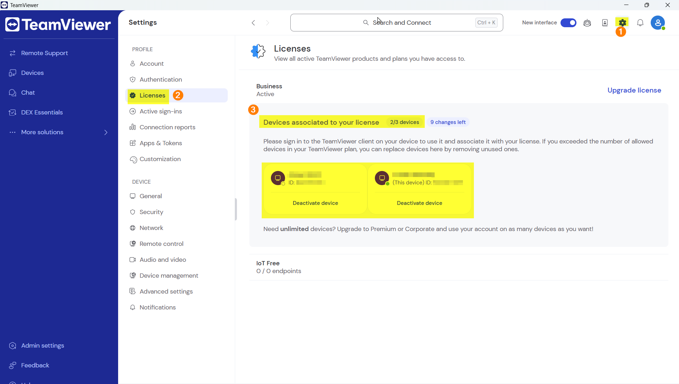679x384 pixels.
Task: Deactivate the device marked This device
Action: (419, 203)
